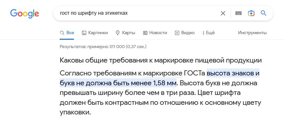Click the three-dot icon beside Ещё
This screenshot has height=123, width=284.
point(203,33)
